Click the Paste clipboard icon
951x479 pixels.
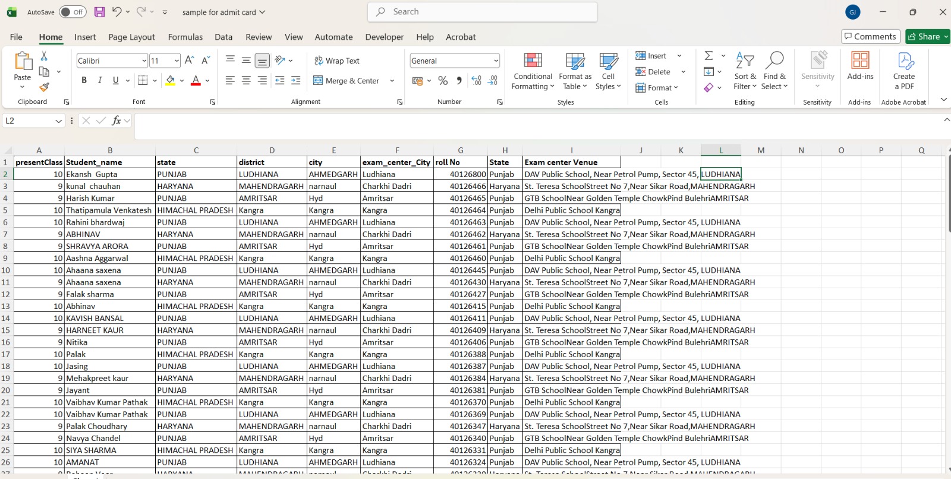[x=23, y=61]
